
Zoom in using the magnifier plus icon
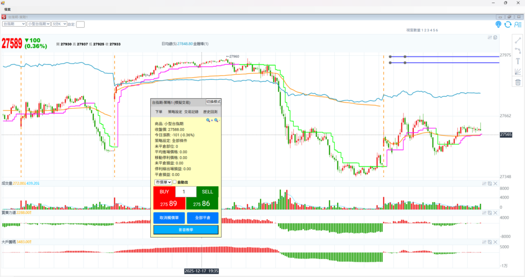(x=209, y=120)
